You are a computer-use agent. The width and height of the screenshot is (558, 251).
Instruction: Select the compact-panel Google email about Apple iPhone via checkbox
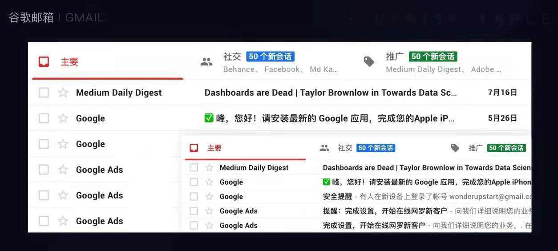click(194, 182)
